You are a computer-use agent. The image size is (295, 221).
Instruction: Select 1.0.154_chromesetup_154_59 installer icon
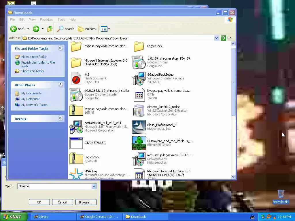tap(139, 62)
